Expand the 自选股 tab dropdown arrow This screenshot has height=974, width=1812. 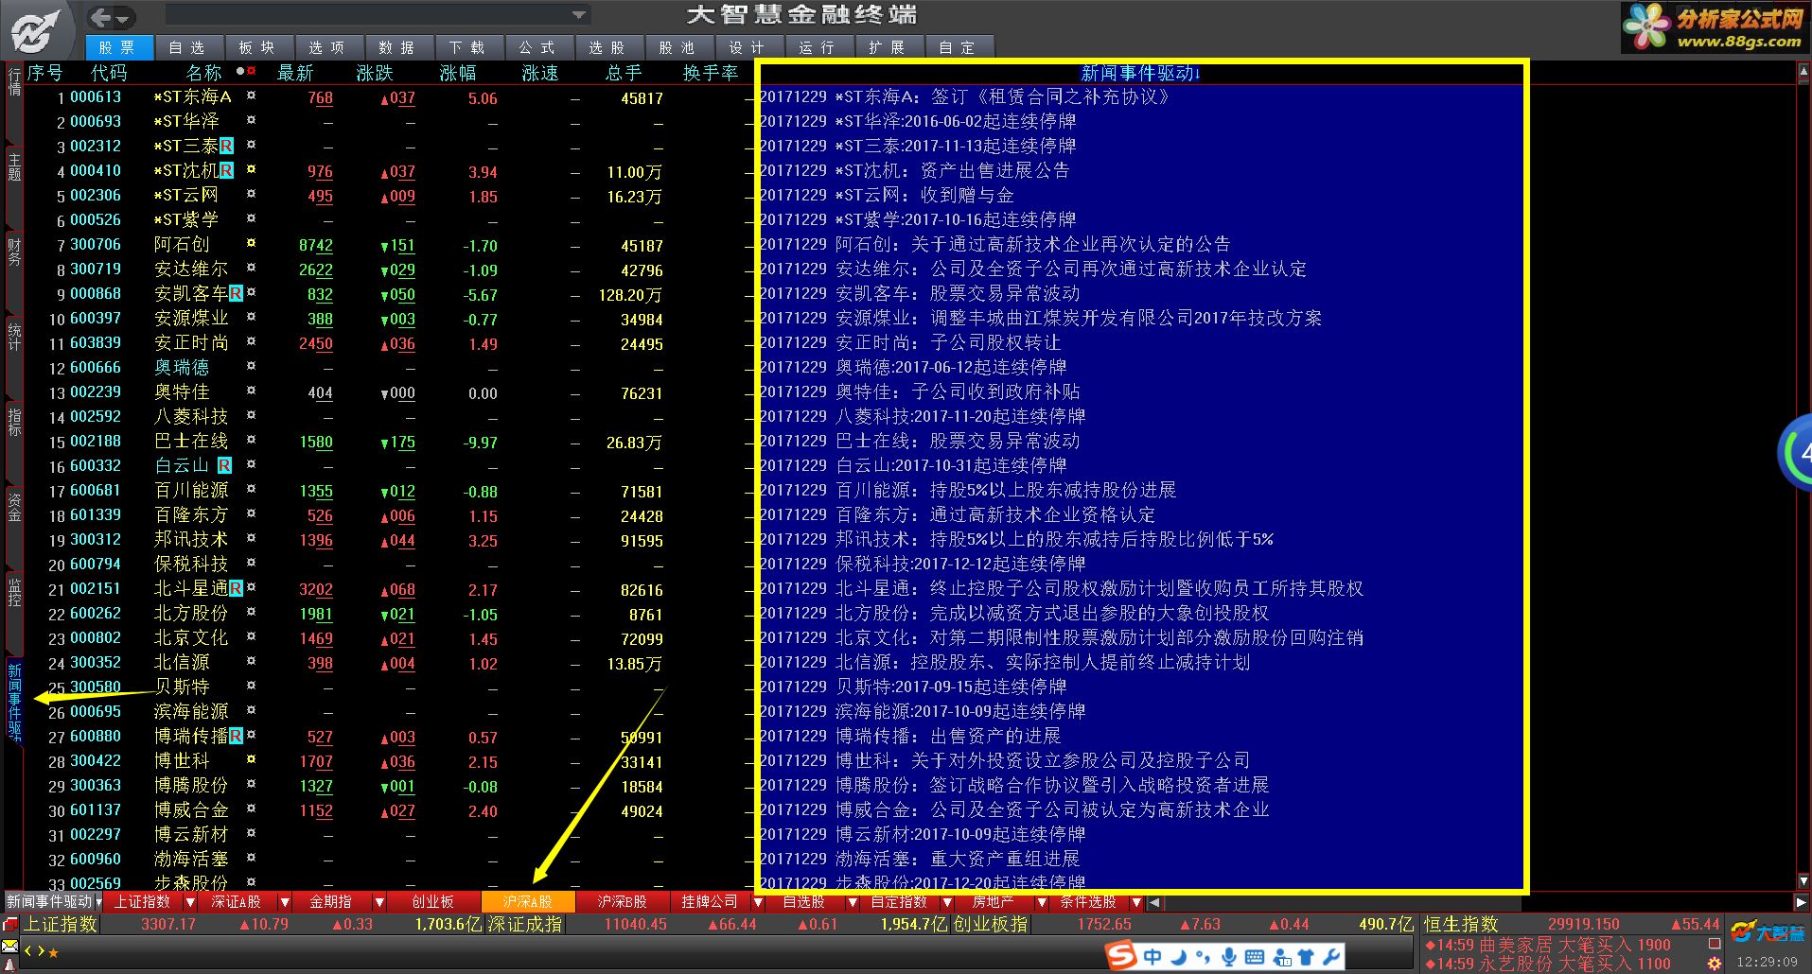[853, 902]
